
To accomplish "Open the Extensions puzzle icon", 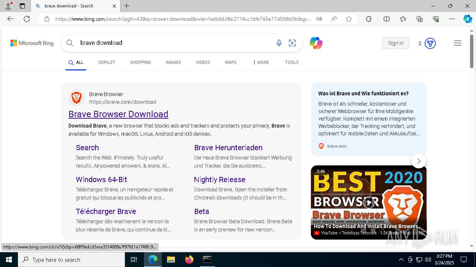I will click(369, 19).
